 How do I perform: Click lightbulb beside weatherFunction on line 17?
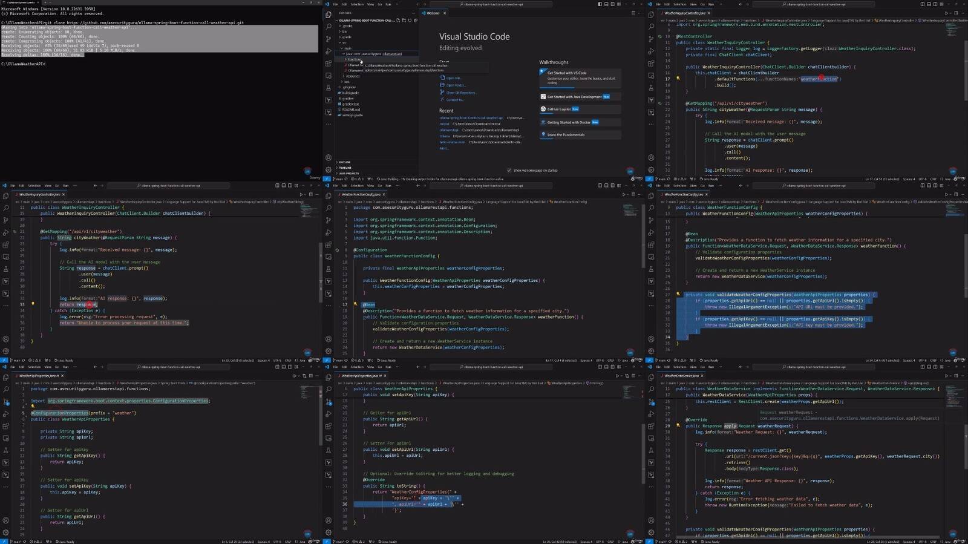pyautogui.click(x=678, y=78)
